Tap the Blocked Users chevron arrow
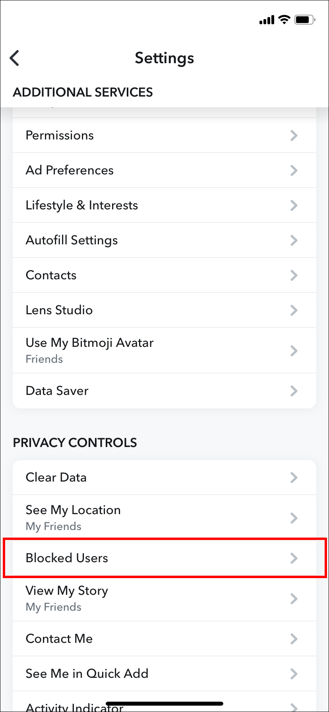 pyautogui.click(x=294, y=558)
